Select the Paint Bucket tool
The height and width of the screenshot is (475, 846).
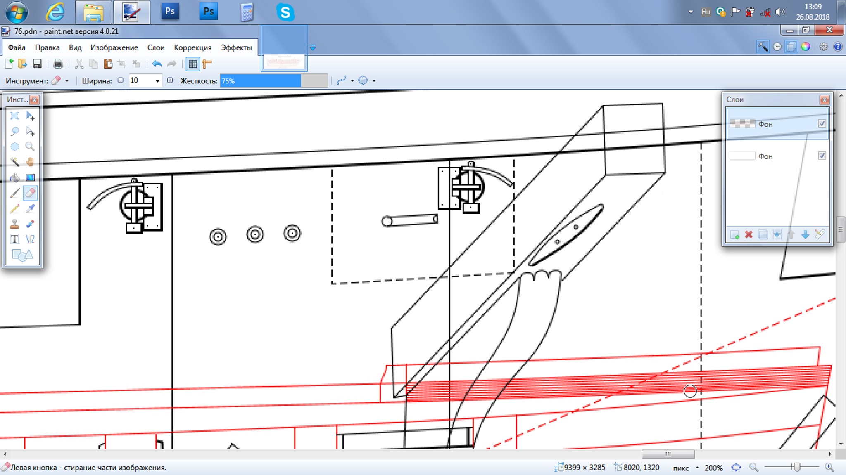14,177
